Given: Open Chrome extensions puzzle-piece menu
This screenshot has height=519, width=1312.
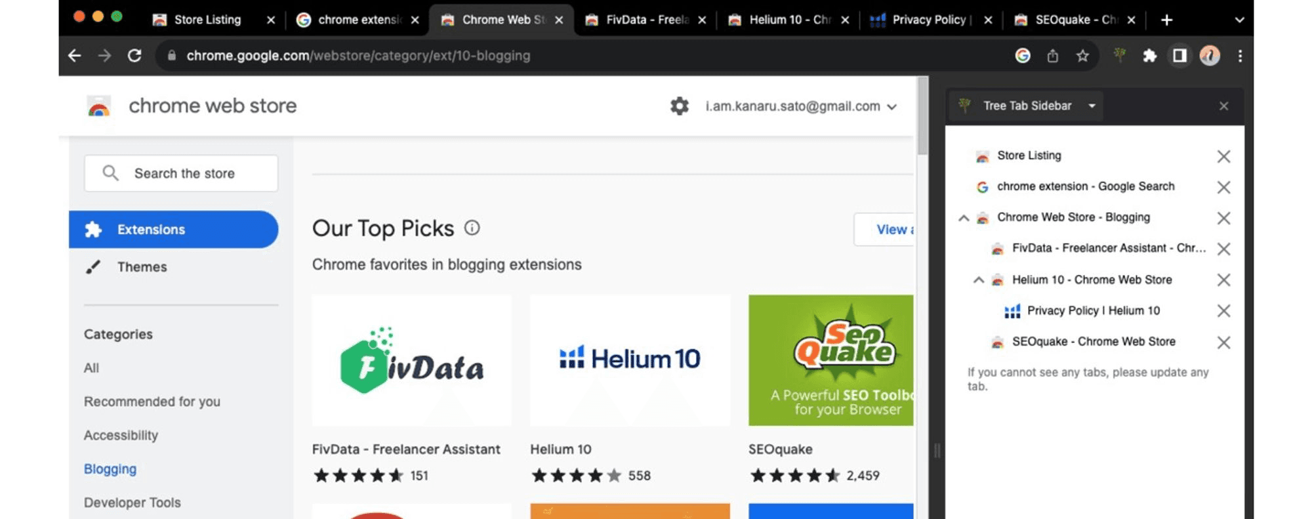Looking at the screenshot, I should pos(1151,56).
